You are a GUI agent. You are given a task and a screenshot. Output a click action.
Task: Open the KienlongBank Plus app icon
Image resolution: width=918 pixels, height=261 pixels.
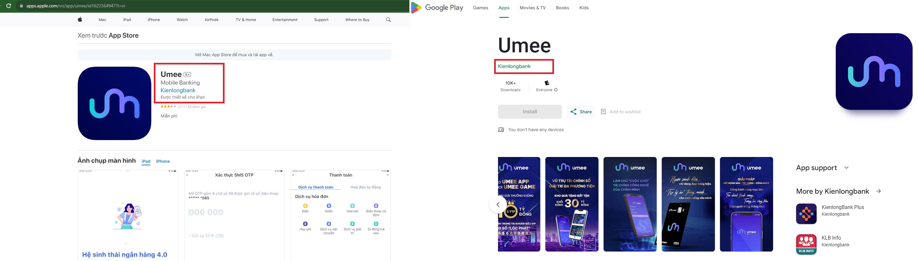(x=806, y=214)
